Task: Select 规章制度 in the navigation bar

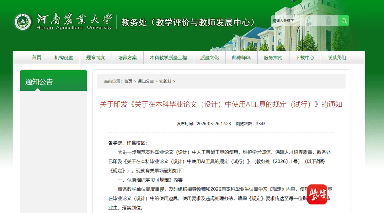Action: pos(96,57)
